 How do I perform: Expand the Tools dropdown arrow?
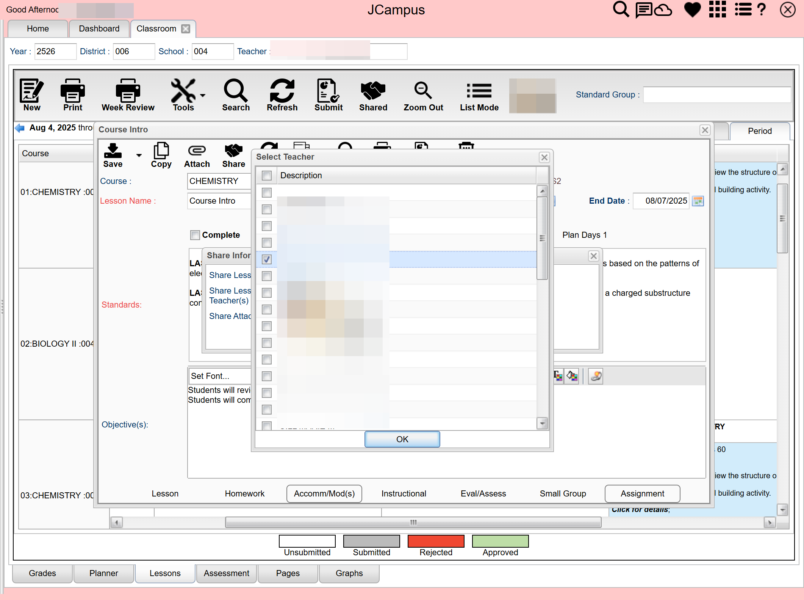[203, 96]
